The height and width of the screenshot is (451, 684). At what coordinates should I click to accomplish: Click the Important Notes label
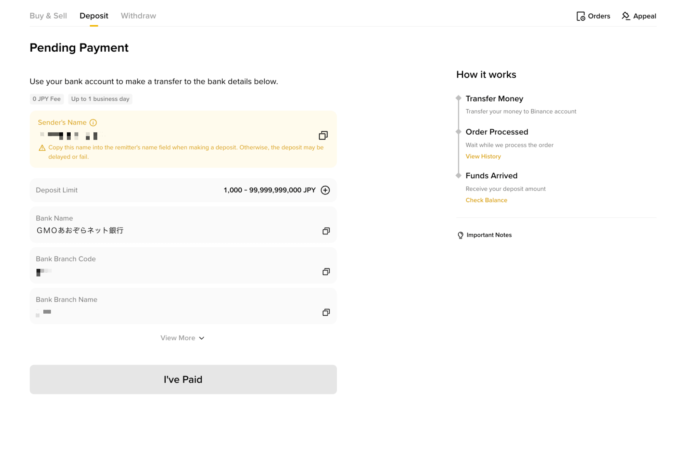(x=489, y=235)
